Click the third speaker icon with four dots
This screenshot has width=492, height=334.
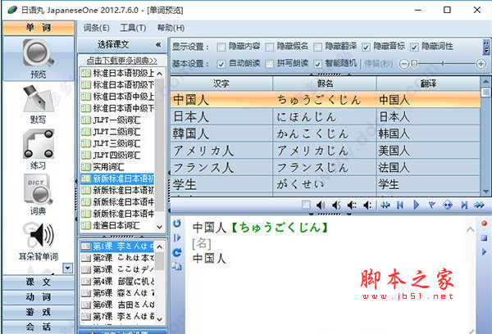352,205
